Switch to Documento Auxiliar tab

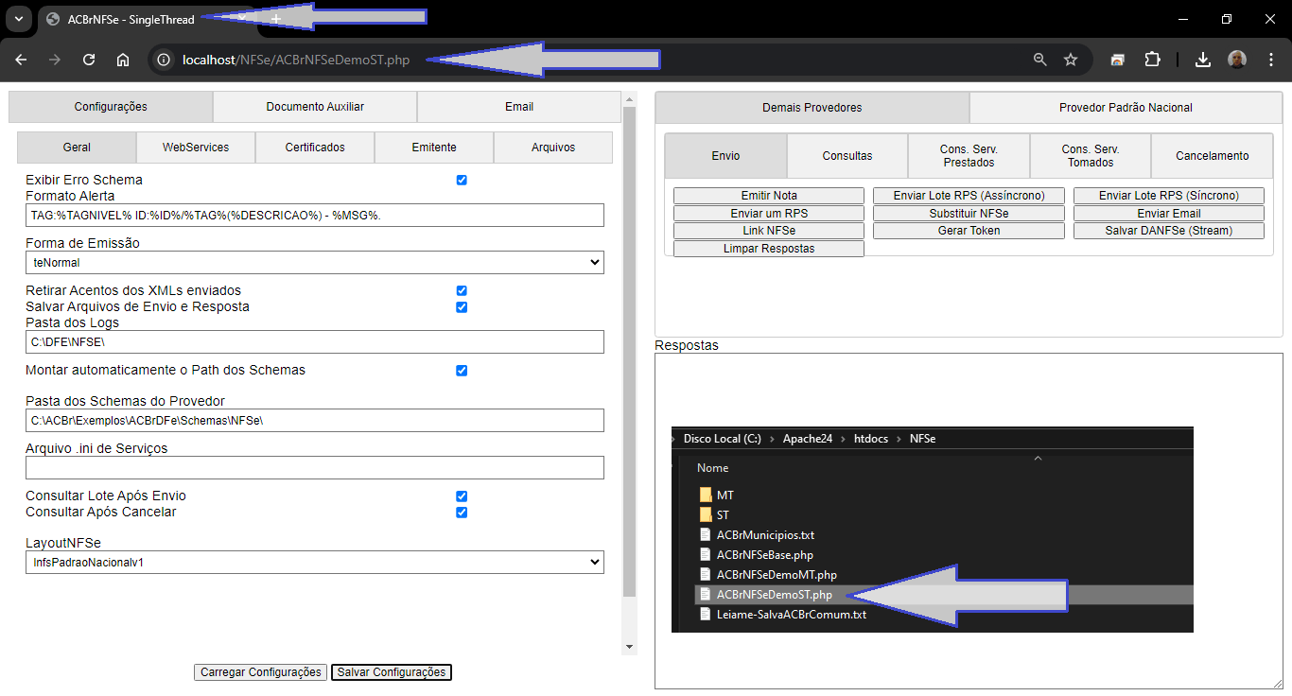[x=315, y=107]
